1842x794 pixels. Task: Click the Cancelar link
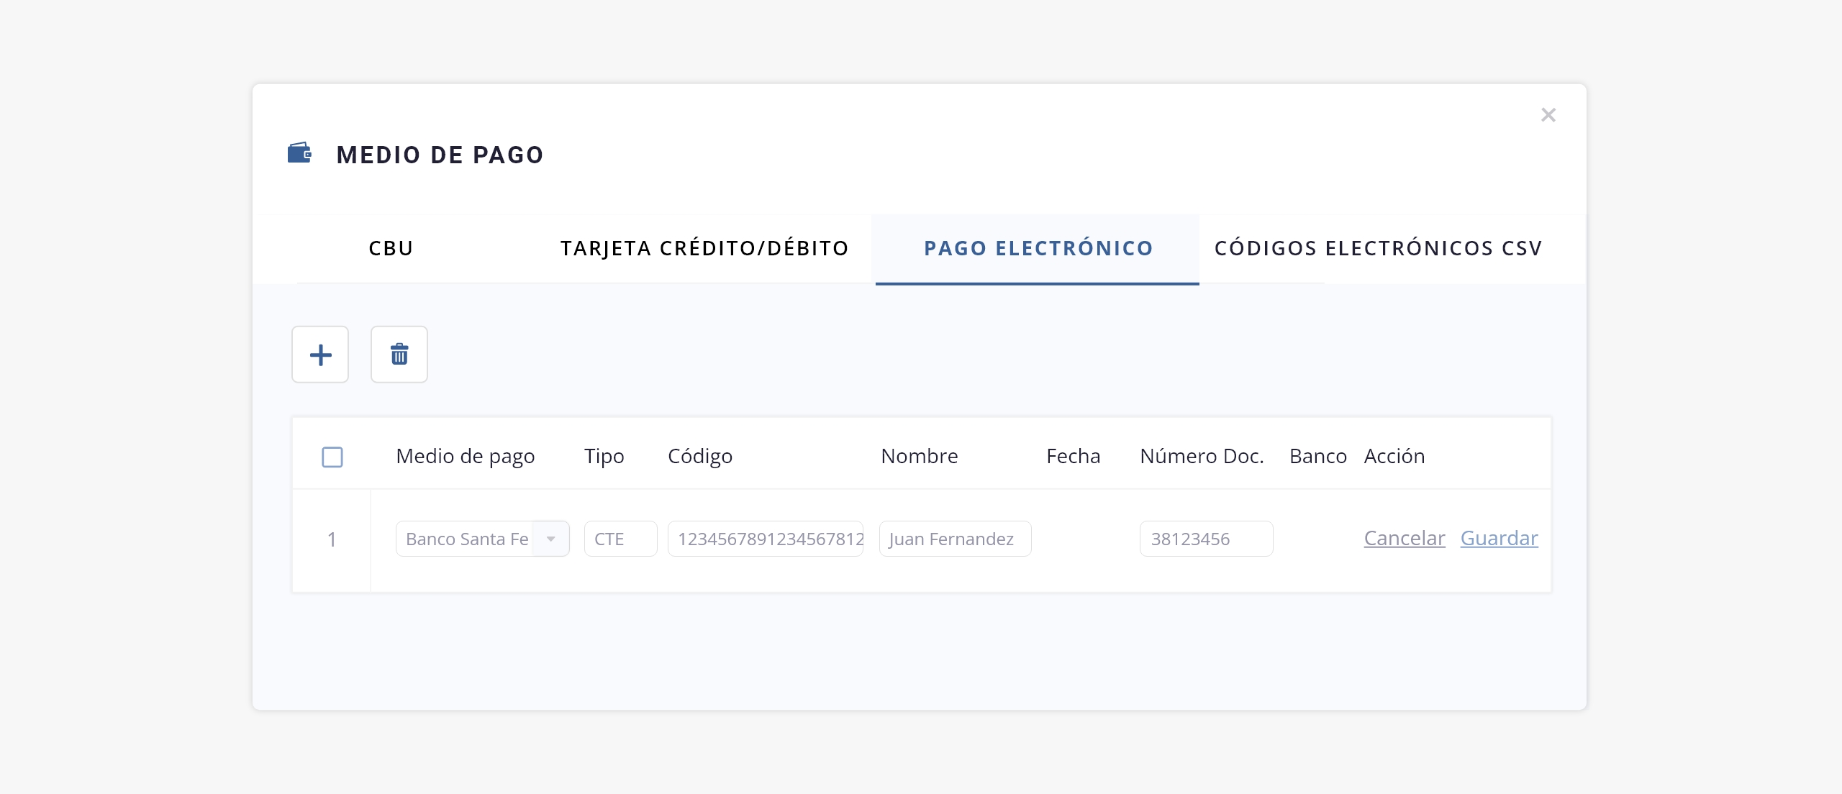(x=1404, y=538)
